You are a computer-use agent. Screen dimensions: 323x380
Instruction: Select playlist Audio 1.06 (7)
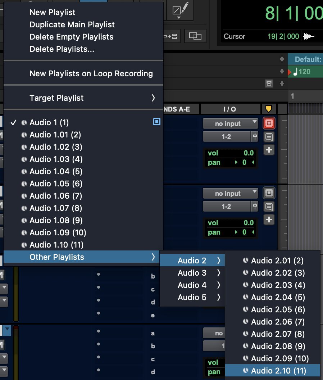[x=83, y=196]
